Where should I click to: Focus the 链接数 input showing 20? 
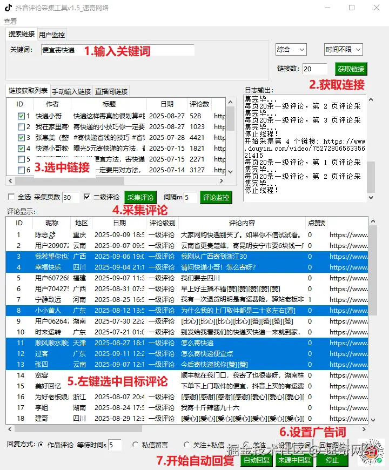314,69
